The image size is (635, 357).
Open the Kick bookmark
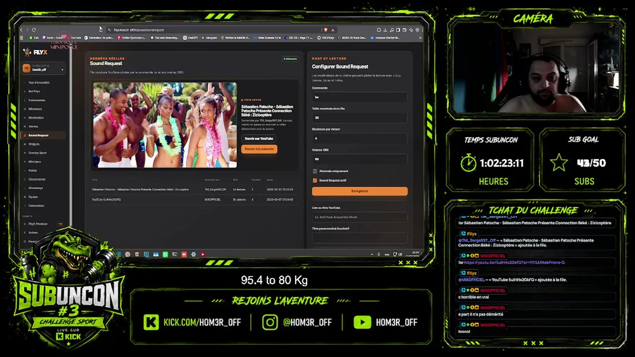pyautogui.click(x=33, y=38)
